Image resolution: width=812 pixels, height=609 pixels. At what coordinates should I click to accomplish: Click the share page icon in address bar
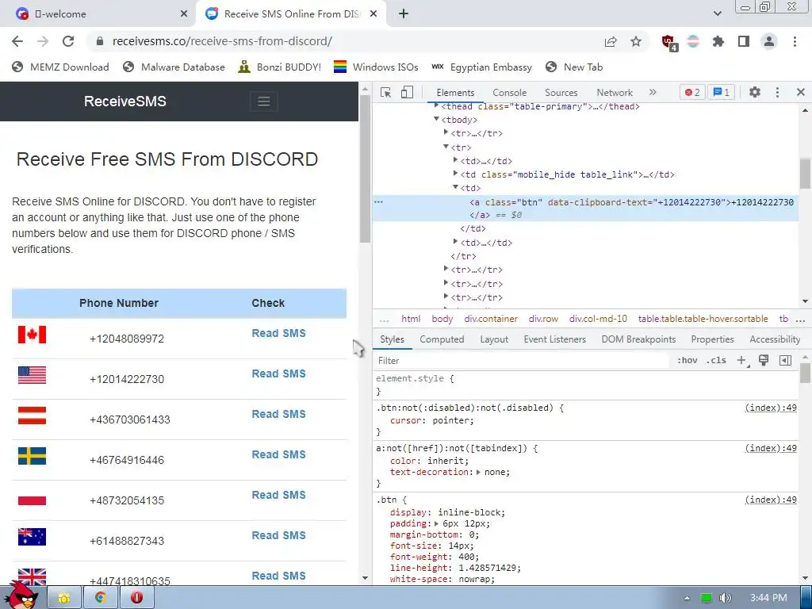[x=611, y=41]
